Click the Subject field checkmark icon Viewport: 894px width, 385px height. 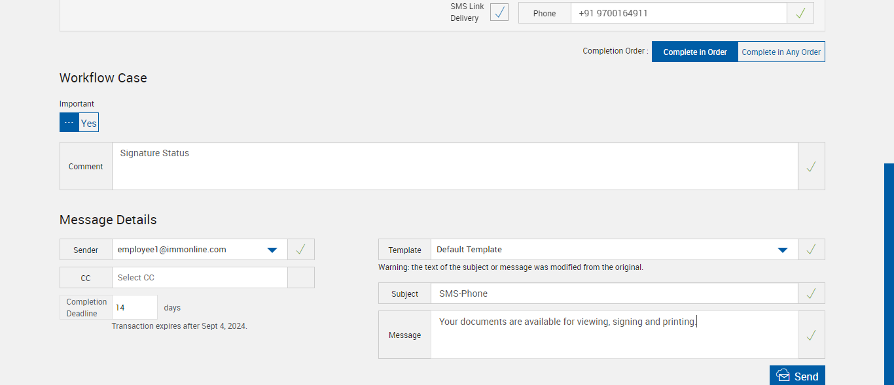click(811, 293)
